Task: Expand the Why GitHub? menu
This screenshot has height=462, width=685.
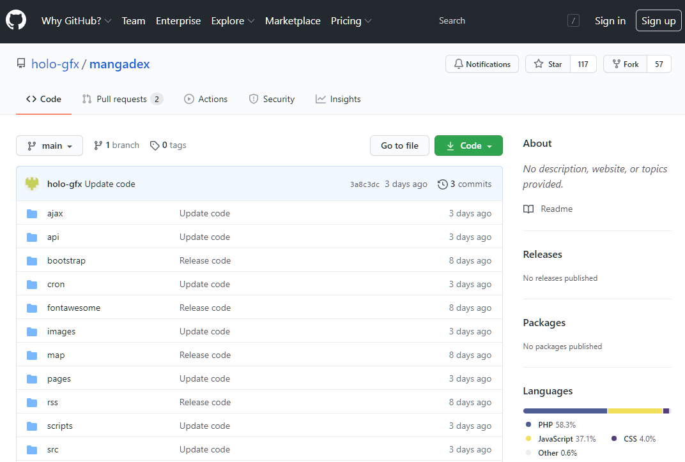Action: point(76,21)
